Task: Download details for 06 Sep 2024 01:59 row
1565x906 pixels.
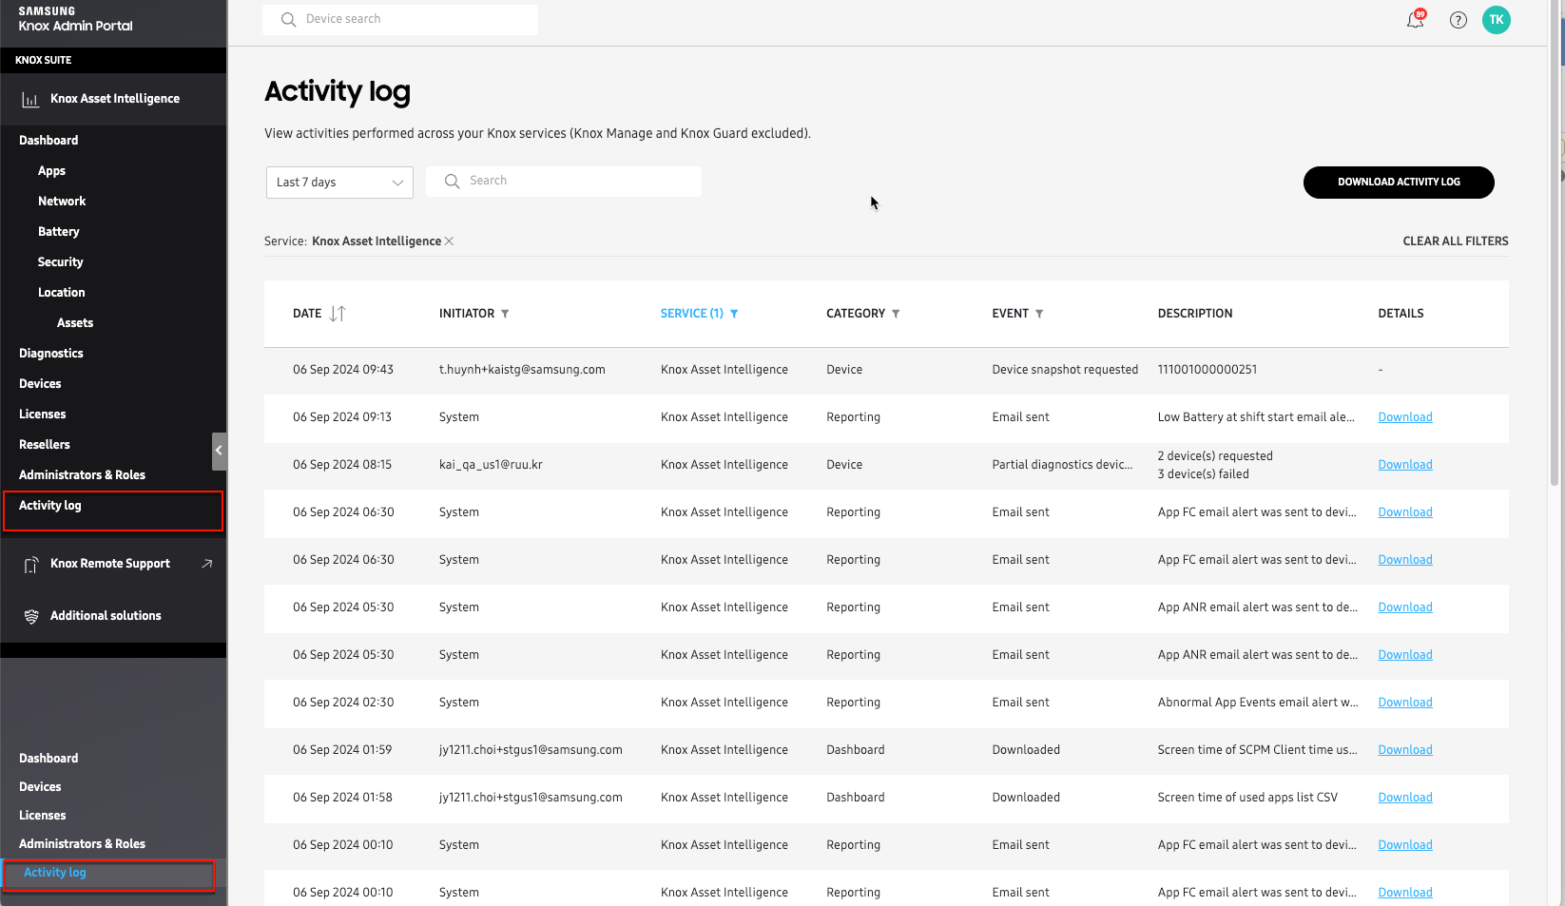Action: coord(1404,750)
